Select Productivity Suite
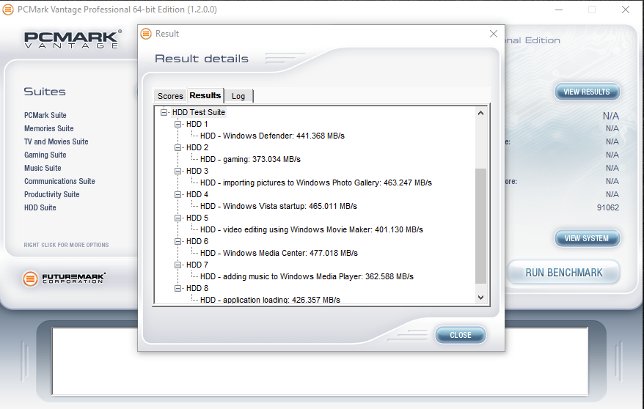 point(52,194)
